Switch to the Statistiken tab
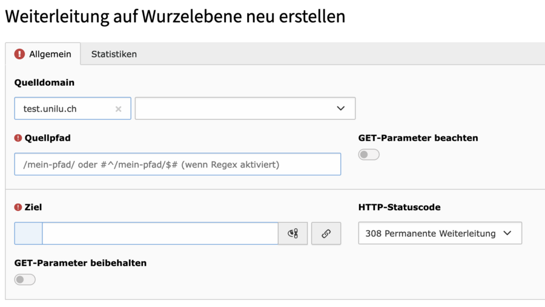This screenshot has height=307, width=545. 114,54
